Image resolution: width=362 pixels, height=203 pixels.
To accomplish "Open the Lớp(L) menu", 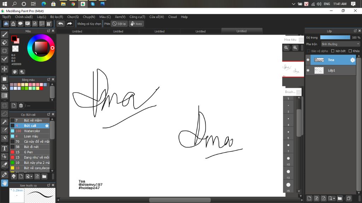I will pyautogui.click(x=42, y=17).
